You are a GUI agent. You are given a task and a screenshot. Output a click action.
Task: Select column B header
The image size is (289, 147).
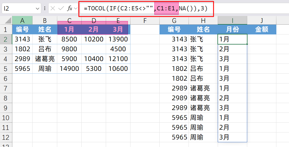pos(45,20)
